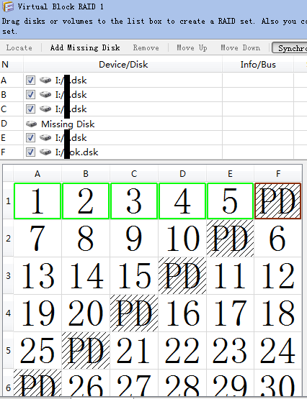Click the disk icon in row E
This screenshot has width=307, height=399.
[x=45, y=137]
